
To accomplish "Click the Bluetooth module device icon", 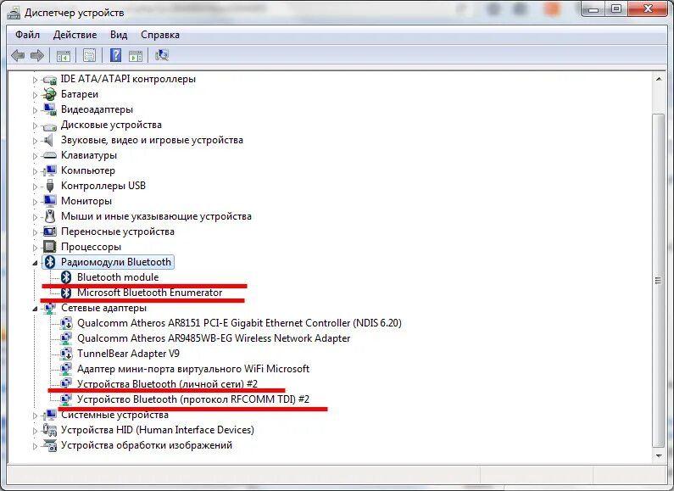I will coord(66,277).
